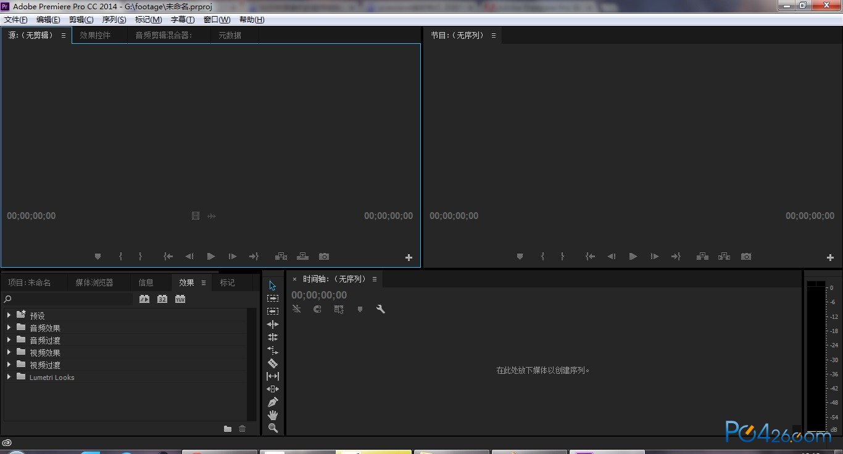
Task: Switch to the 项目:未命名 tab
Action: tap(30, 283)
